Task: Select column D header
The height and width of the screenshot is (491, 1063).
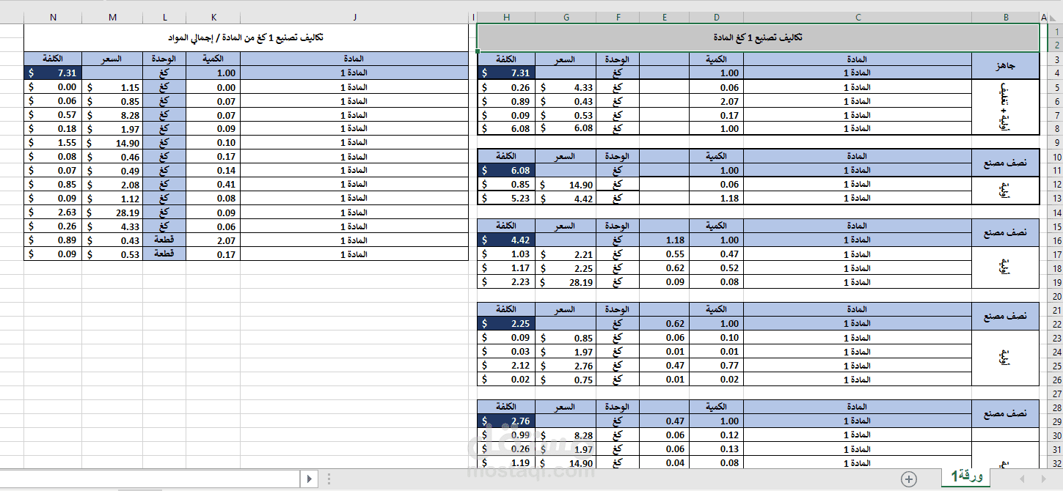Action: 717,17
